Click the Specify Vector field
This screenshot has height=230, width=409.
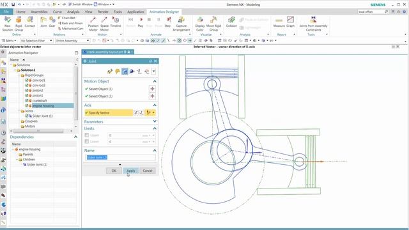click(109, 112)
